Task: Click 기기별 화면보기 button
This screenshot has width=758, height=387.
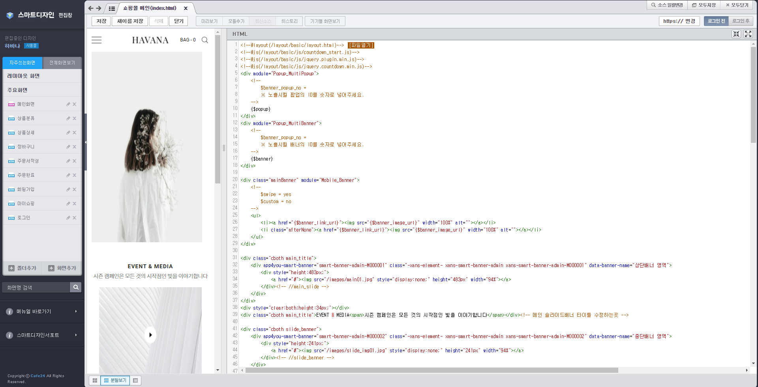Action: coord(325,21)
